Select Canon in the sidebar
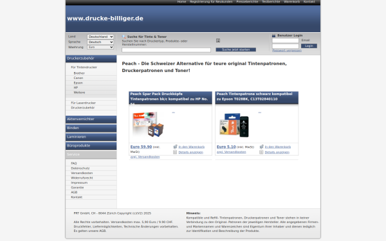This screenshot has width=386, height=241. point(78,78)
